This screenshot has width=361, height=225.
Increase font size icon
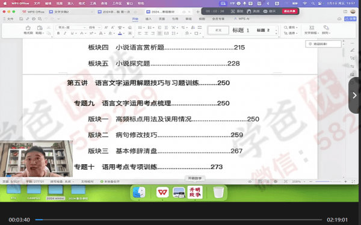click(106, 28)
